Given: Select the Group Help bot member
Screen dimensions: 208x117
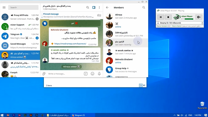Looking at the screenshot, I should [x=126, y=70].
